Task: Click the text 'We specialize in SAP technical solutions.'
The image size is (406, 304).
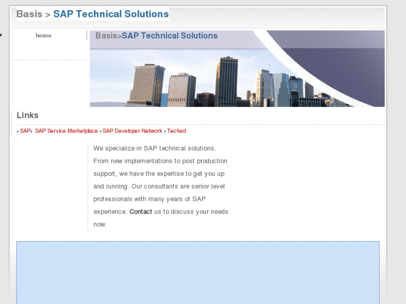Action: click(x=155, y=148)
